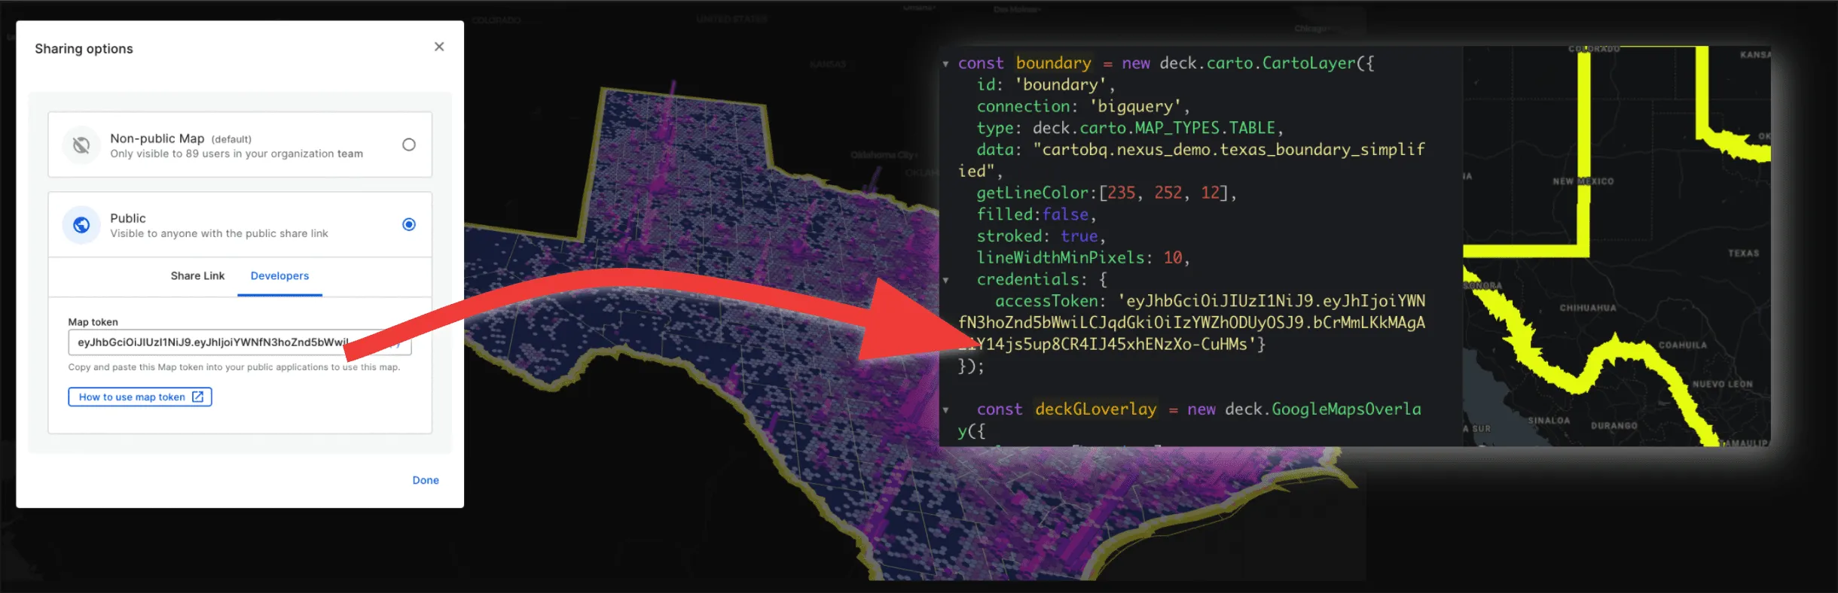The width and height of the screenshot is (1838, 593).
Task: Switch to the Share Link tab
Action: (x=197, y=275)
